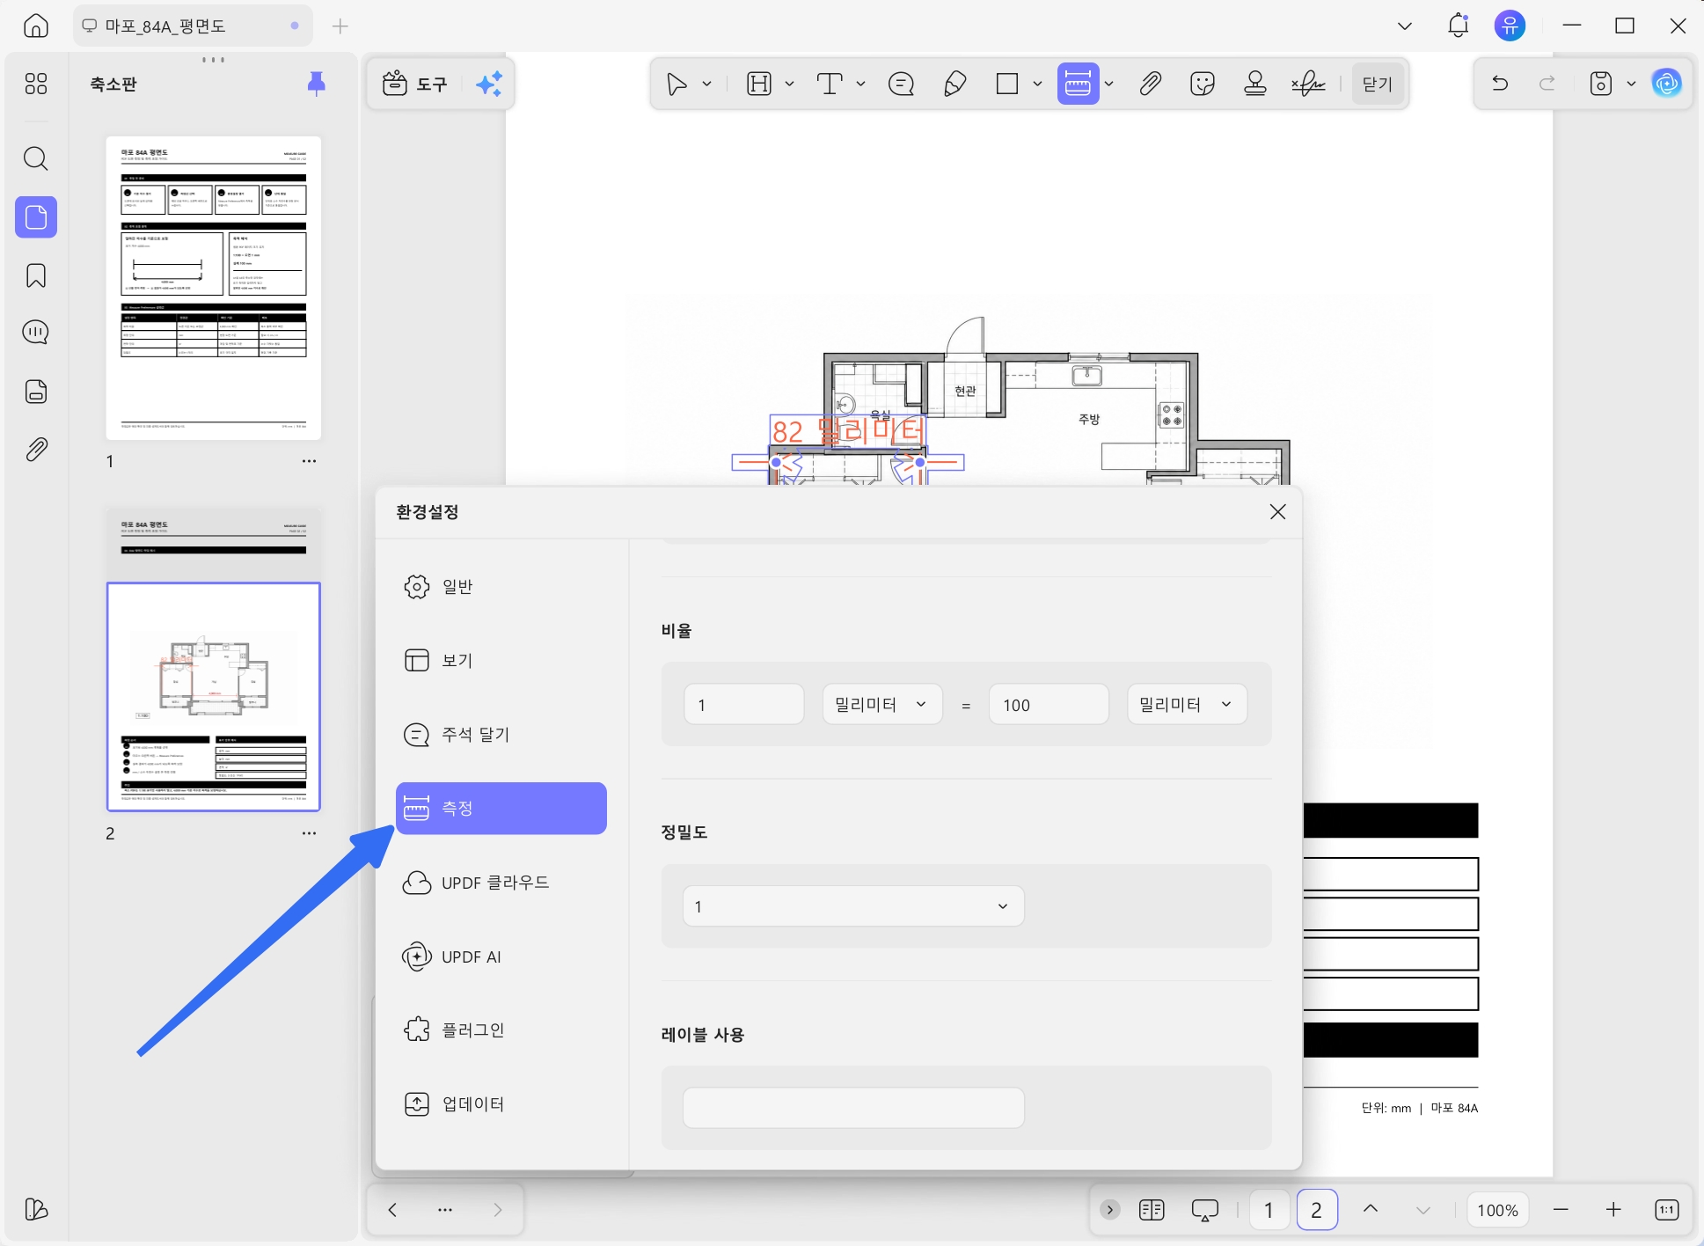Open the form fields sidebar icon
1704x1246 pixels.
click(36, 392)
